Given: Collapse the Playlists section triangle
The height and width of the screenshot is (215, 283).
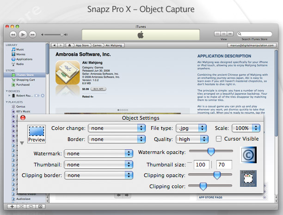Looking at the screenshot, I should tap(6, 102).
